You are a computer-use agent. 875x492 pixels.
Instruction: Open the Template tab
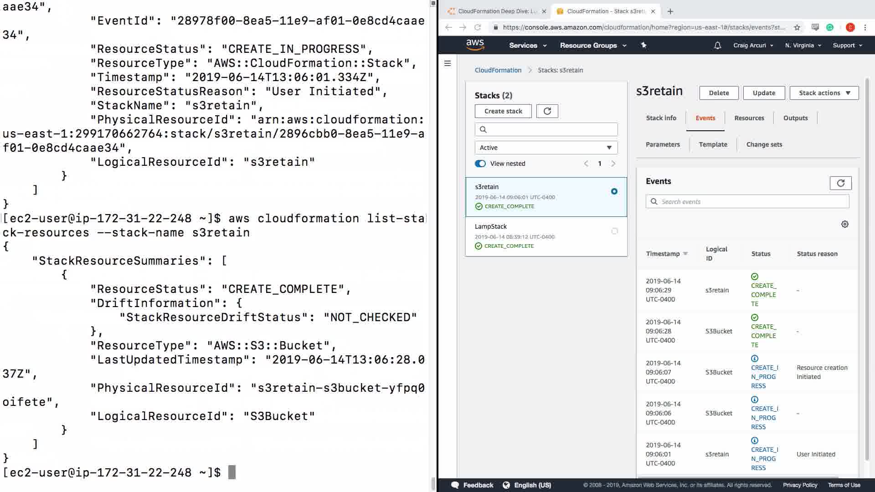click(x=713, y=144)
